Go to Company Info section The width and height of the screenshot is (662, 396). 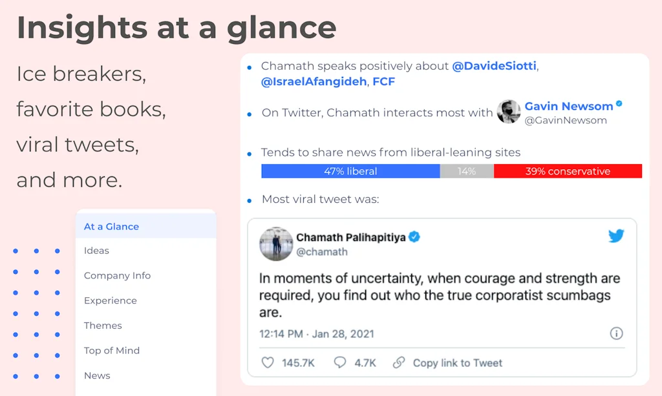coord(117,275)
